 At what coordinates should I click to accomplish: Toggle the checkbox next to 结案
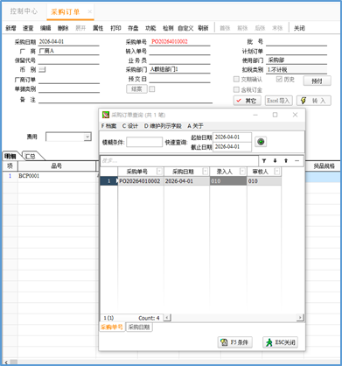pos(152,89)
